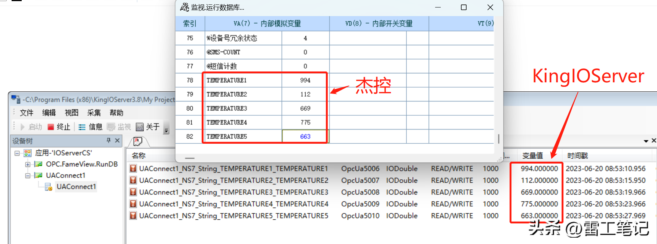The height and width of the screenshot is (244, 657).
Task: Click the document tab icon above 名称 column
Action: (138, 142)
